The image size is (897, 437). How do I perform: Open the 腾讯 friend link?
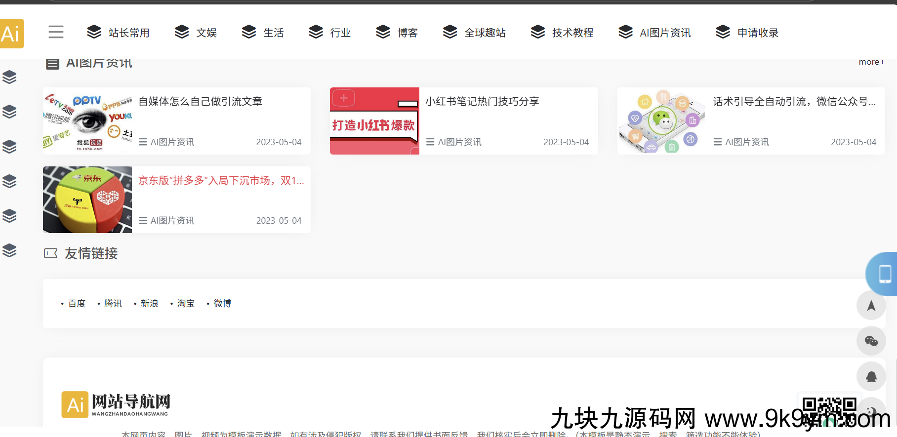click(x=113, y=303)
